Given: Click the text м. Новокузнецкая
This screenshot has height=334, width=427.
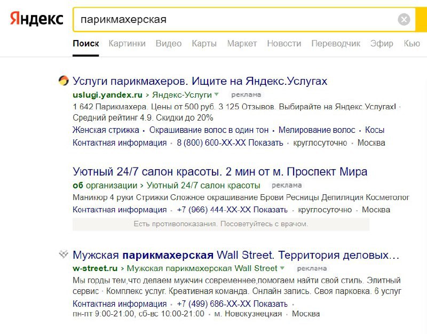Looking at the screenshot, I should click(248, 314).
